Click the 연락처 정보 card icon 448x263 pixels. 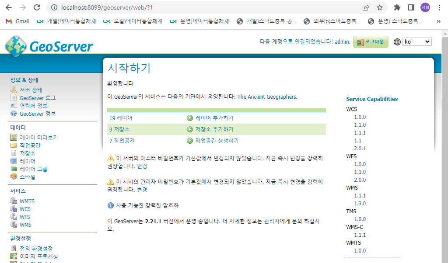click(x=14, y=106)
